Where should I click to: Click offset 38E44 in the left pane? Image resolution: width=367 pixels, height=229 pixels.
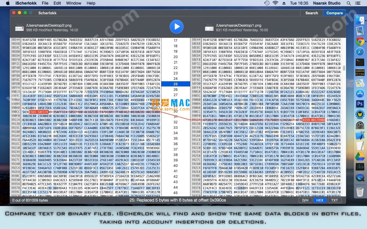15,40
